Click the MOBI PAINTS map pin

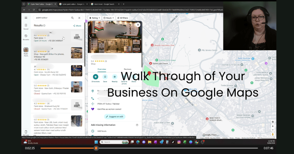click(207, 119)
